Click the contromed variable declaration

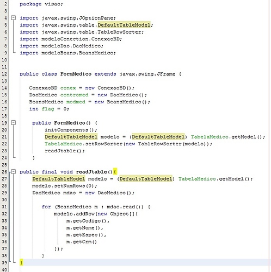tap(75, 95)
